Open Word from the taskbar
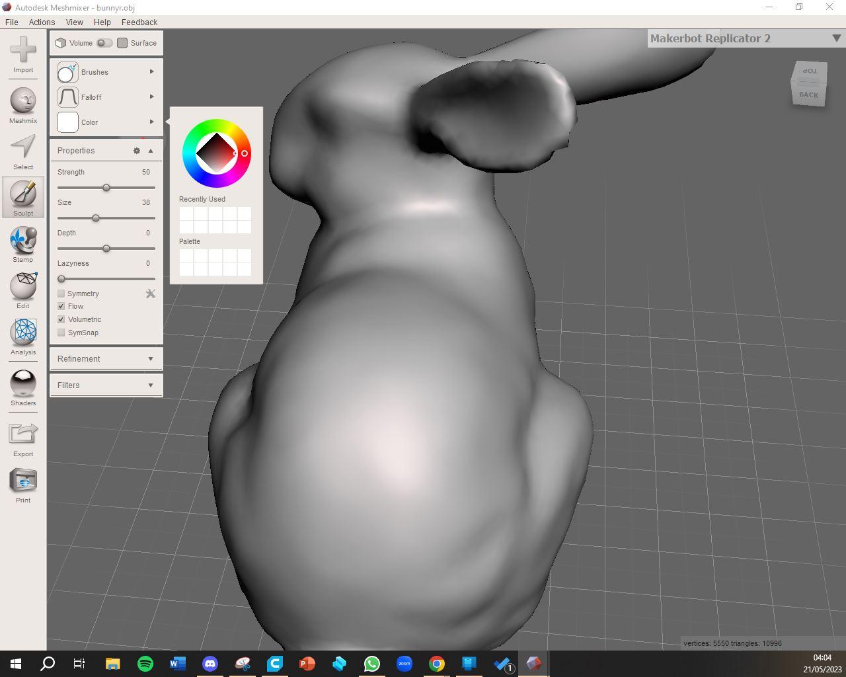The width and height of the screenshot is (846, 677). (x=178, y=664)
